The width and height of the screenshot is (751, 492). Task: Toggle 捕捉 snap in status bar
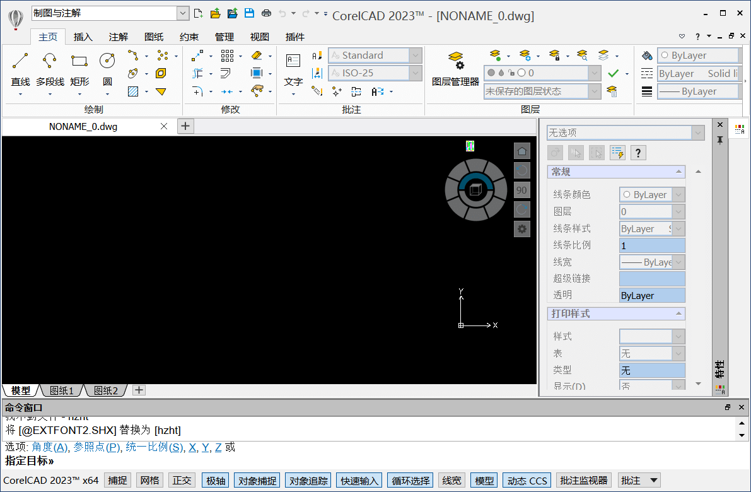click(x=117, y=480)
